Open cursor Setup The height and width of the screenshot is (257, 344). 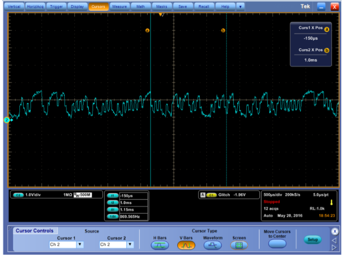pos(312,239)
